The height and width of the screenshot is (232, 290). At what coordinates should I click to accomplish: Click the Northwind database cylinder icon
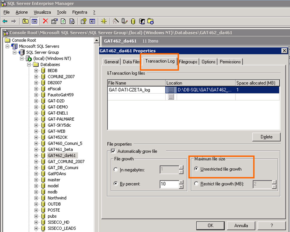tap(43, 198)
